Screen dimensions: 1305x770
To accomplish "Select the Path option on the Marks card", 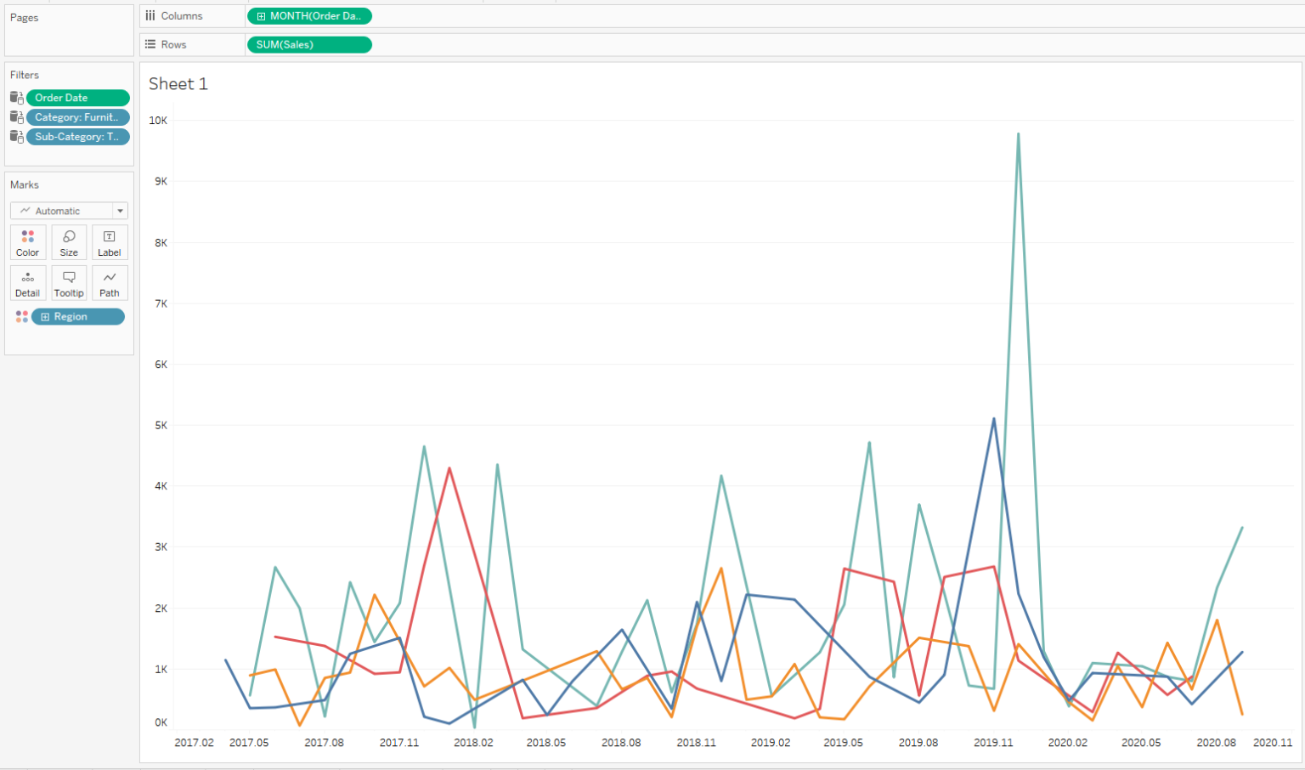I will tap(109, 283).
